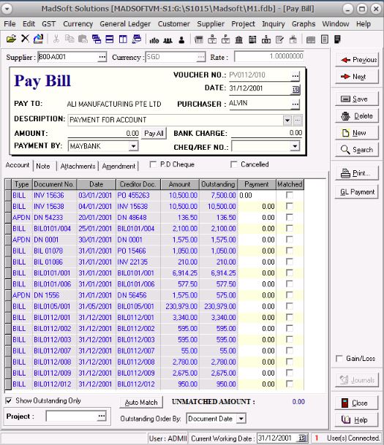This screenshot has width=384, height=445.
Task: Click Payment cell for INV 15636
Action: click(x=257, y=195)
